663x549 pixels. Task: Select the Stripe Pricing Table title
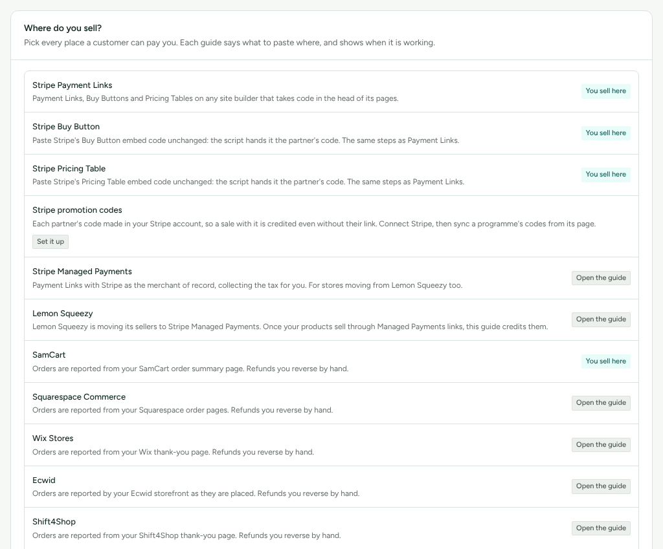69,169
